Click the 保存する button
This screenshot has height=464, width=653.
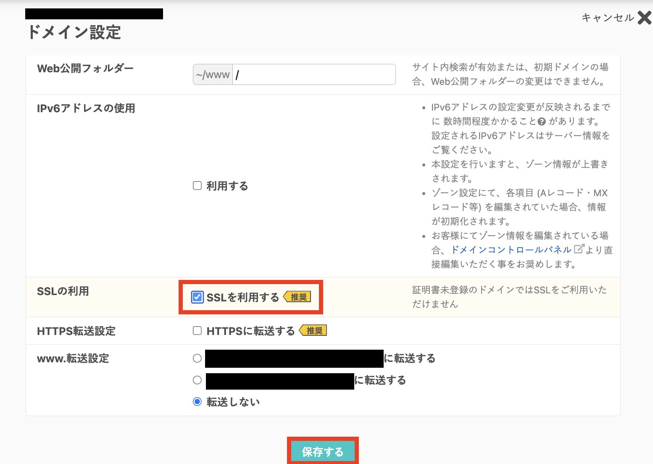pos(323,452)
